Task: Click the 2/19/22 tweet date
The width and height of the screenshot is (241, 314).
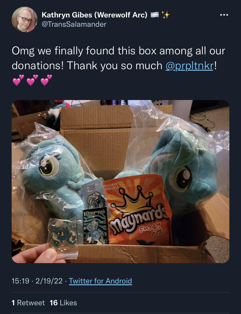Action: [49, 281]
